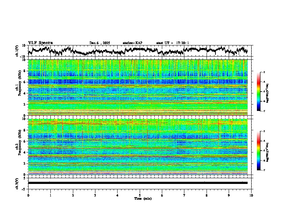Screen dimensions: 283x219
Task: Click the ch.1 spectrogram color scale bar
Action: click(x=259, y=92)
